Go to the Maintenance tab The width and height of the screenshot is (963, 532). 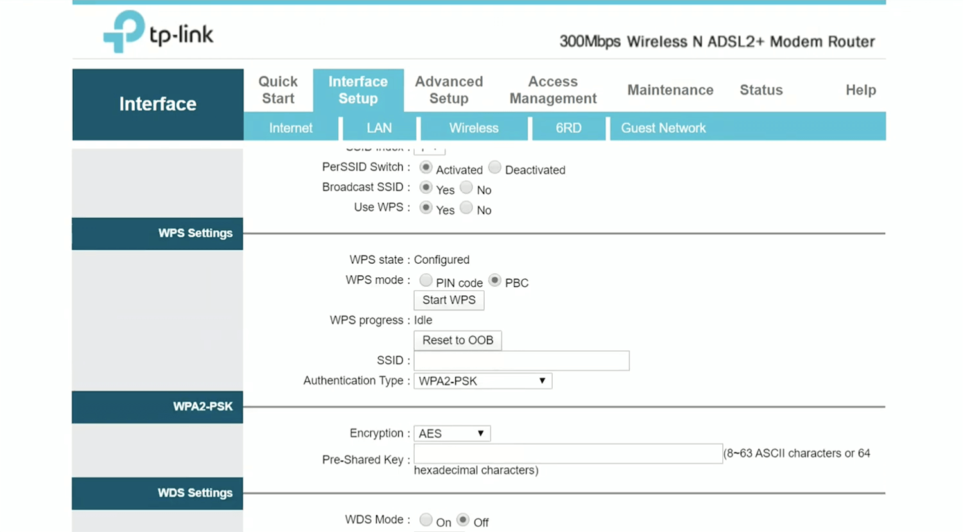tap(670, 90)
